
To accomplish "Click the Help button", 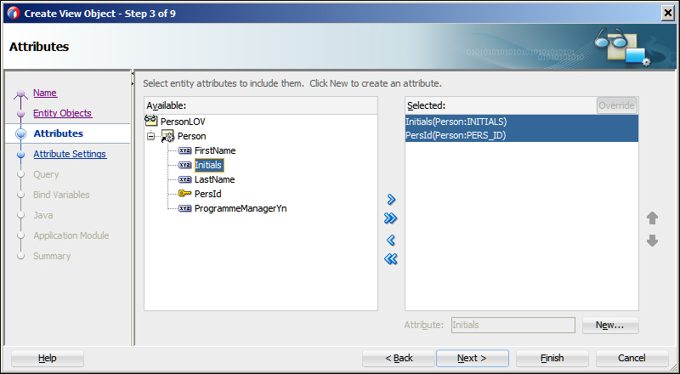I will click(x=48, y=359).
